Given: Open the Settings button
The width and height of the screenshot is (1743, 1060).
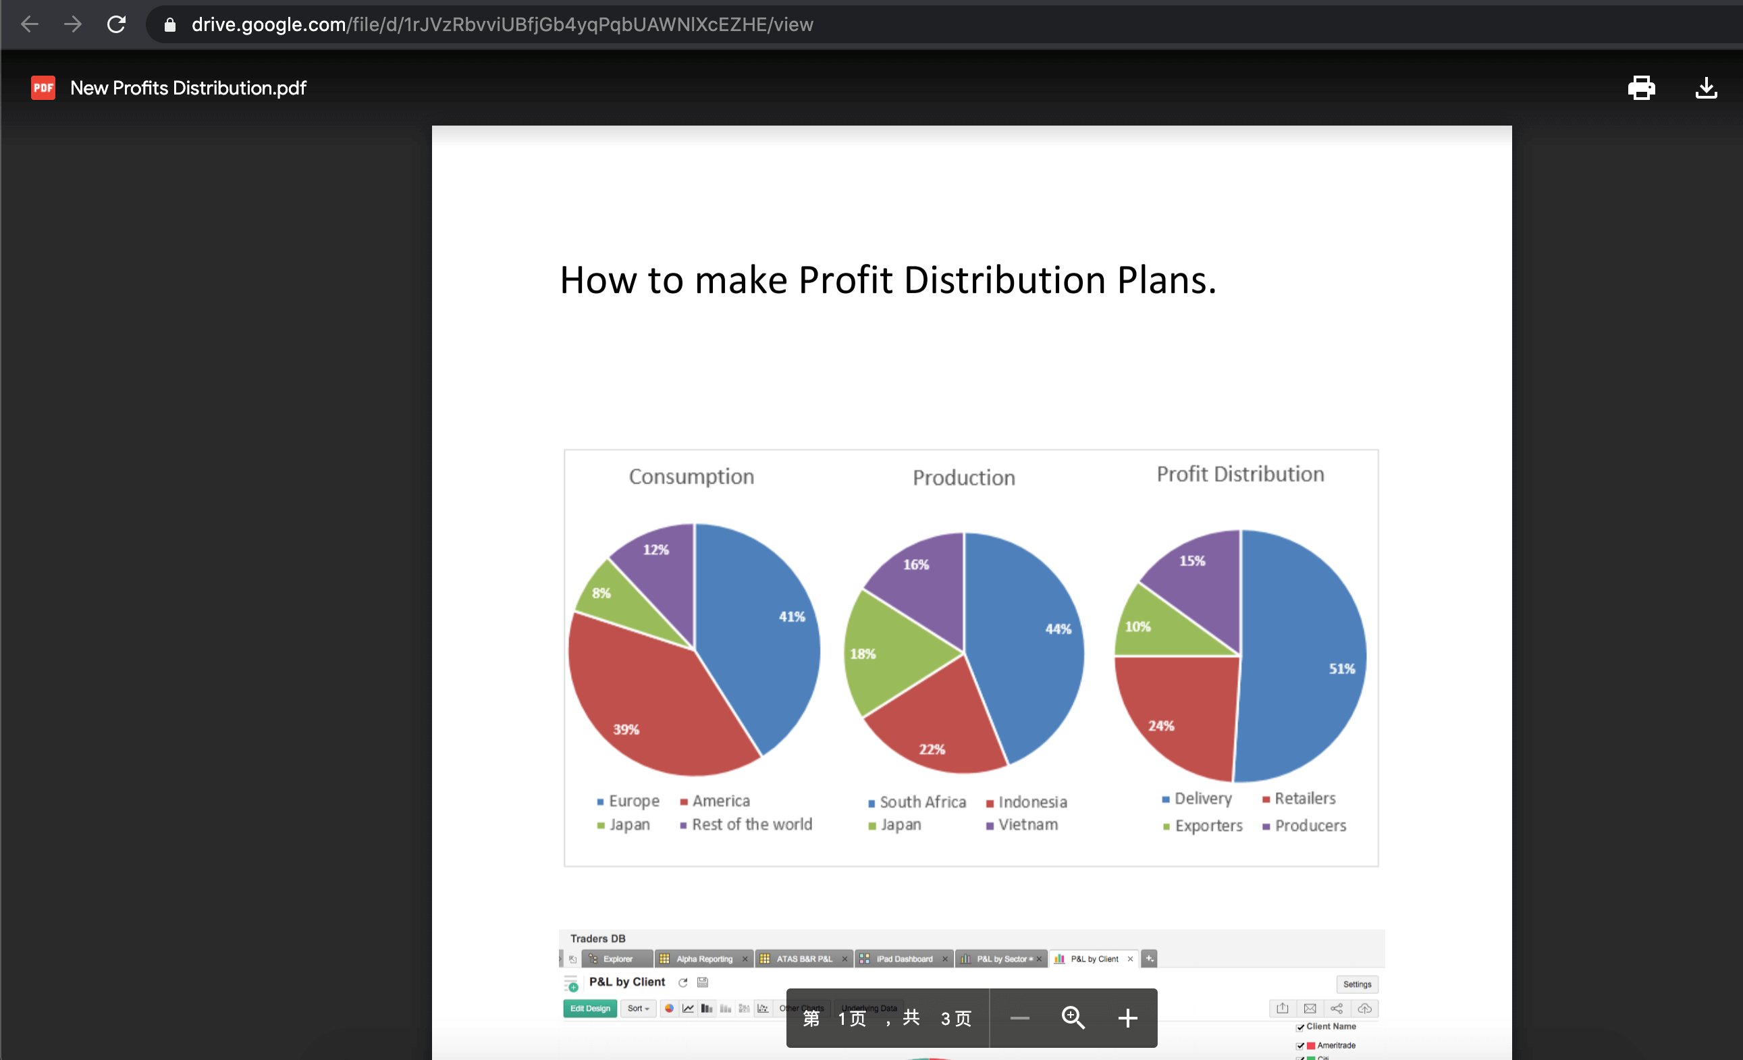Looking at the screenshot, I should (1356, 984).
